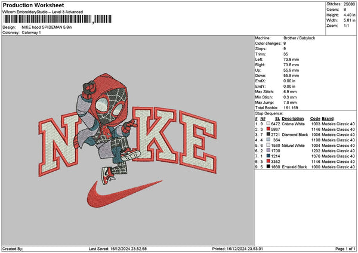Click the Zoom value 1:1
This screenshot has width=358, height=253.
point(346,26)
